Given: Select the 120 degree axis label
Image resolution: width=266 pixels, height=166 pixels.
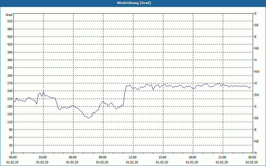Looking at the screenshot, I should click(x=10, y=122).
